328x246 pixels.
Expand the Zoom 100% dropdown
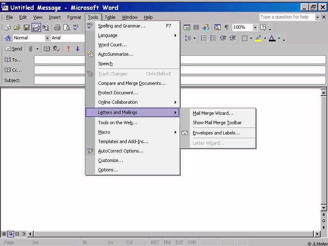255,27
